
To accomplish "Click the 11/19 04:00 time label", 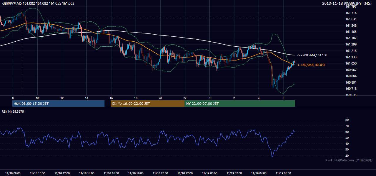I will click(259, 173).
